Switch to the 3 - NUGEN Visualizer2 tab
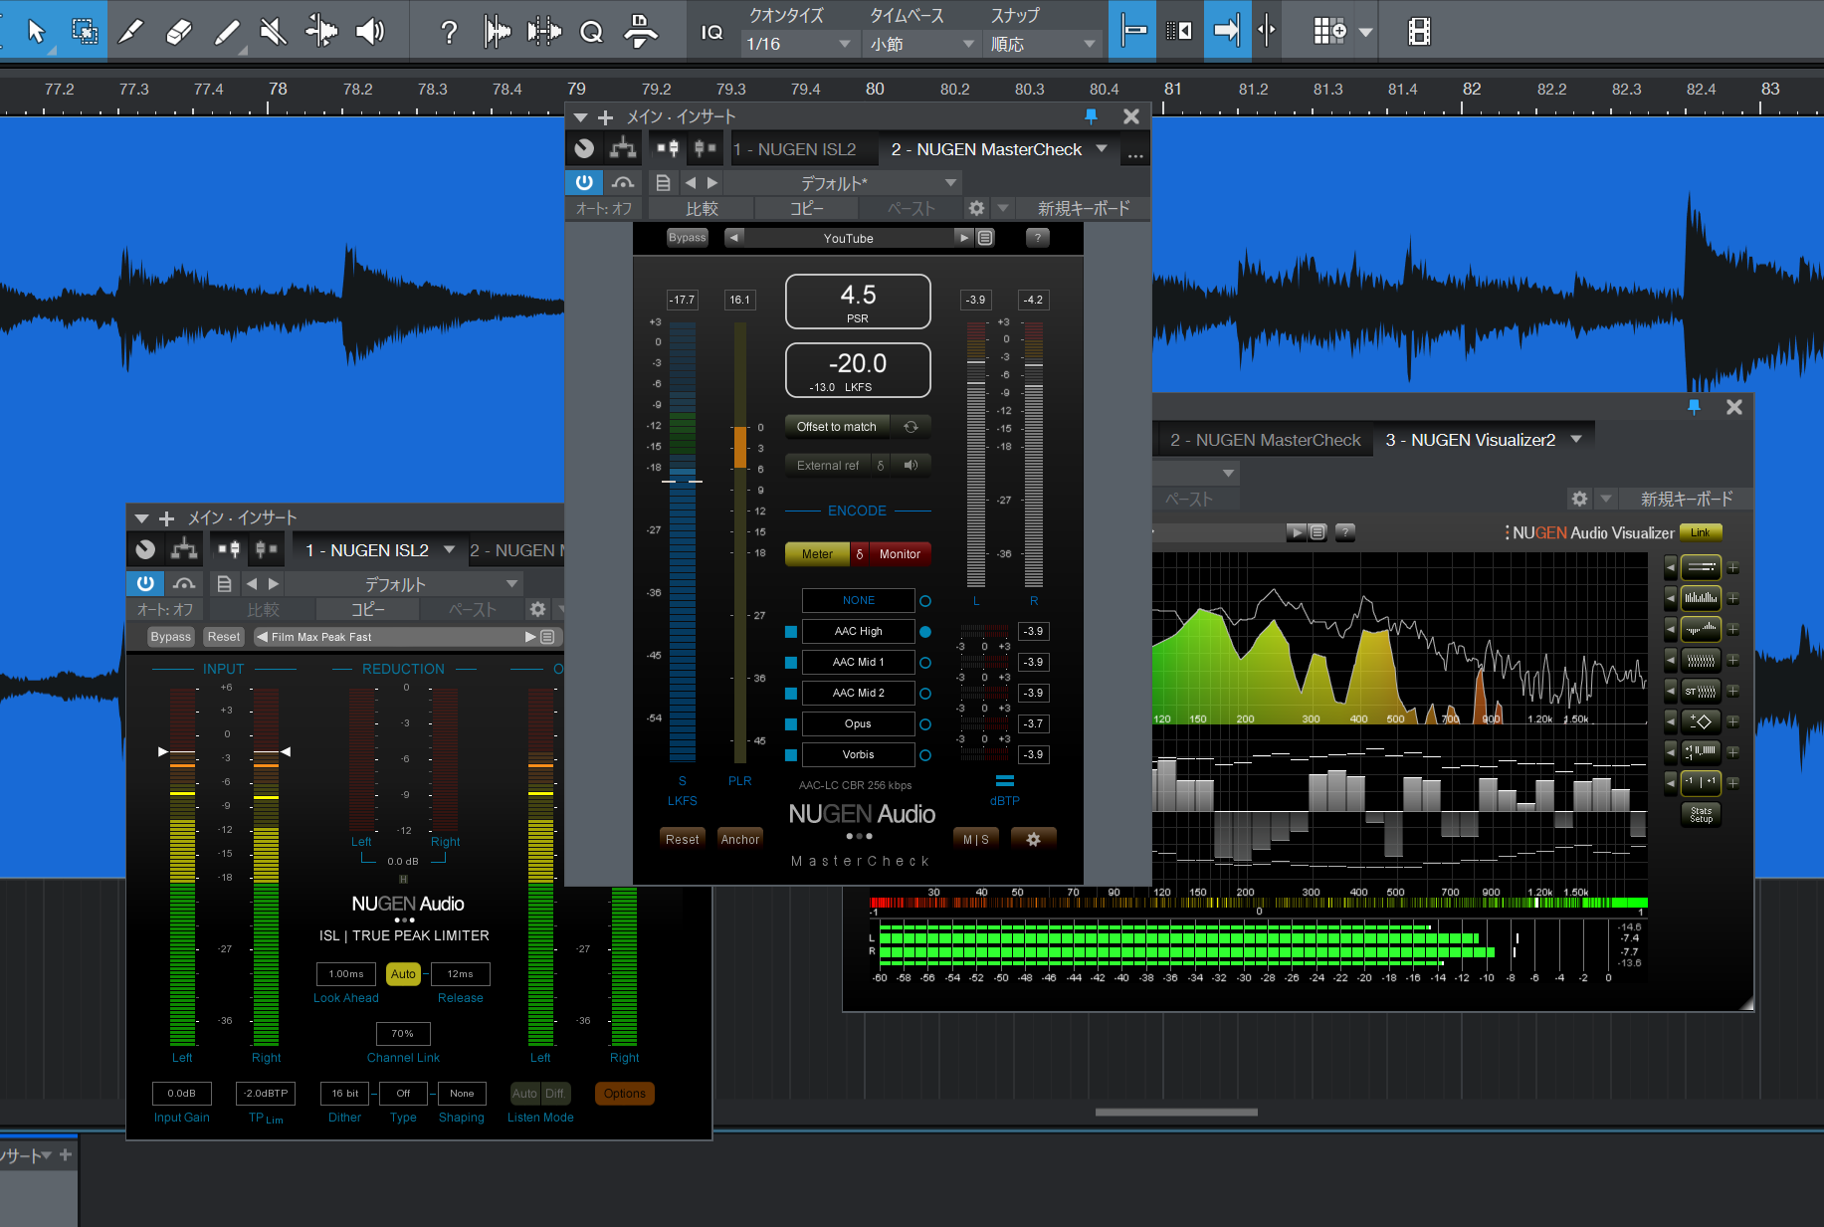The width and height of the screenshot is (1824, 1227). [1470, 440]
